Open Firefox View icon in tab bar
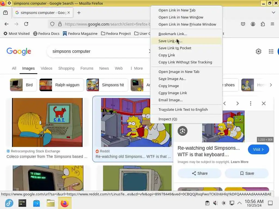This screenshot has width=279, height=209. (5, 13)
